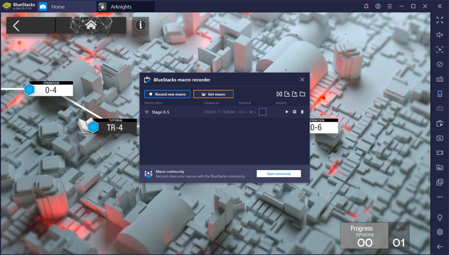Click the Record new macro button

(x=167, y=94)
